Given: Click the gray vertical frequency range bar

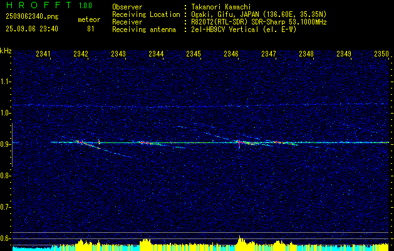Looking at the screenshot, I should [x=12, y=145].
